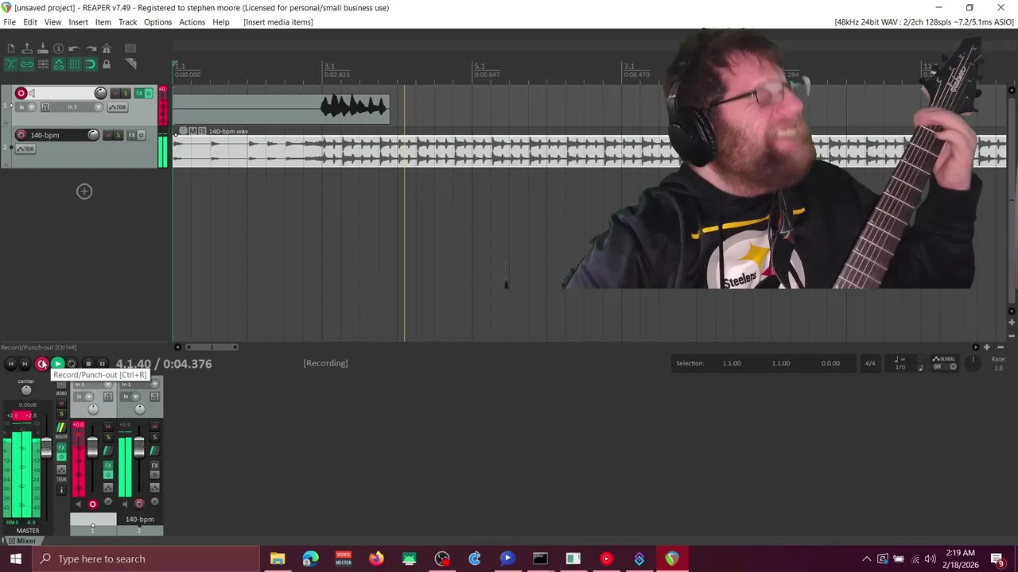Open track 1 input dropdown labeled In 1

pos(72,107)
